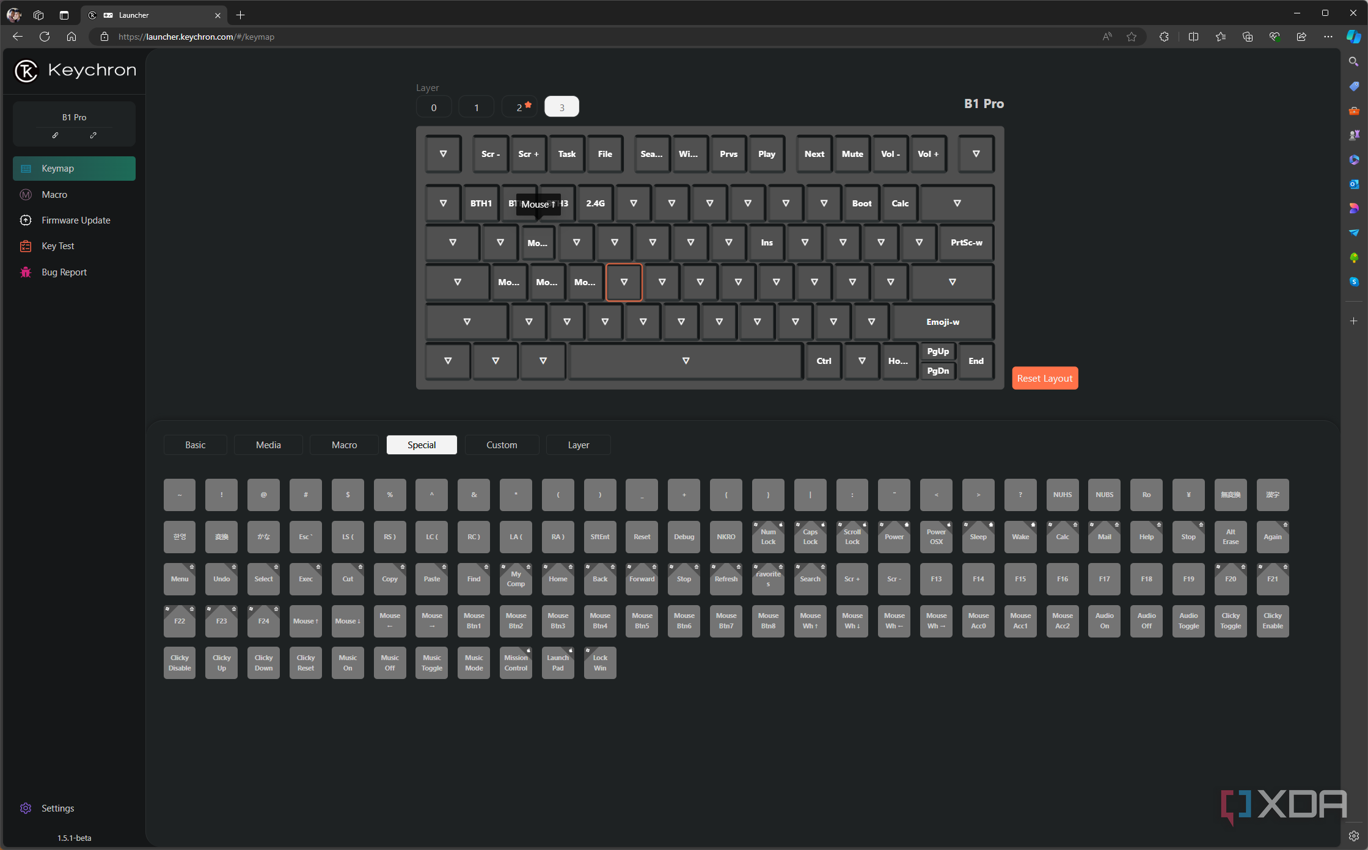Switch to the Custom keycode tab

501,445
